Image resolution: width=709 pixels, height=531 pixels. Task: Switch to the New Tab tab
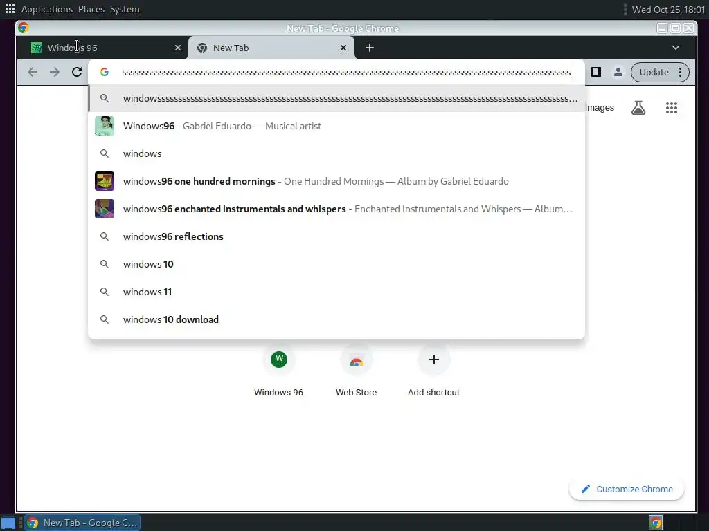(x=271, y=48)
